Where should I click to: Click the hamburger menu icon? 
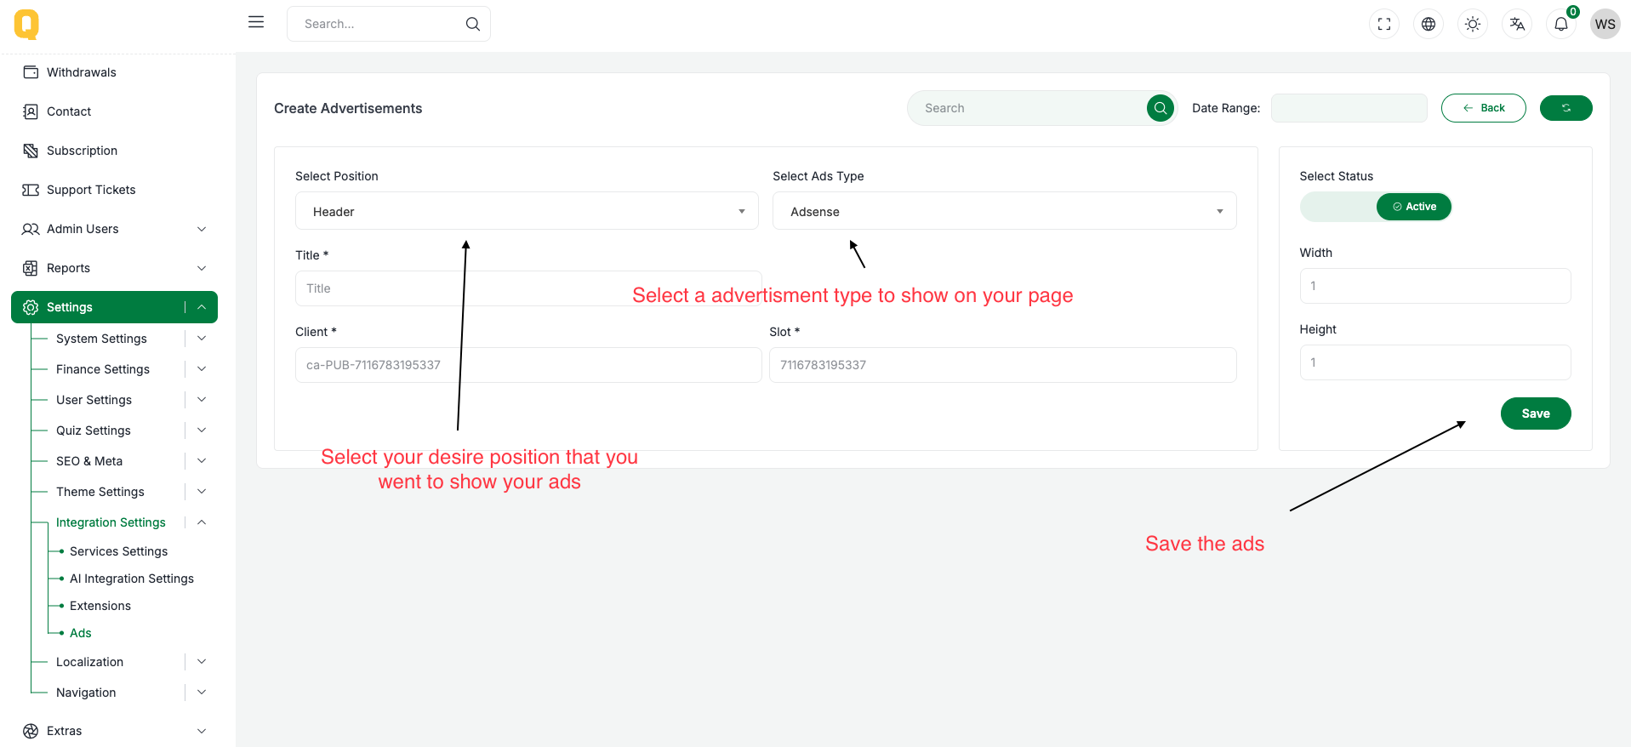tap(256, 22)
